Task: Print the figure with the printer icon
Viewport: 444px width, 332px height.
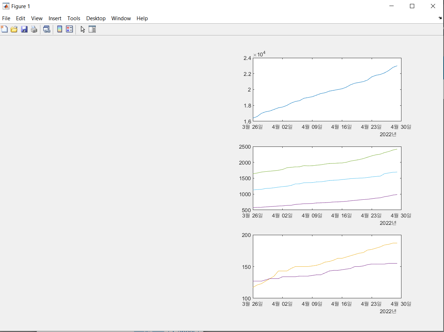Action: coord(34,29)
